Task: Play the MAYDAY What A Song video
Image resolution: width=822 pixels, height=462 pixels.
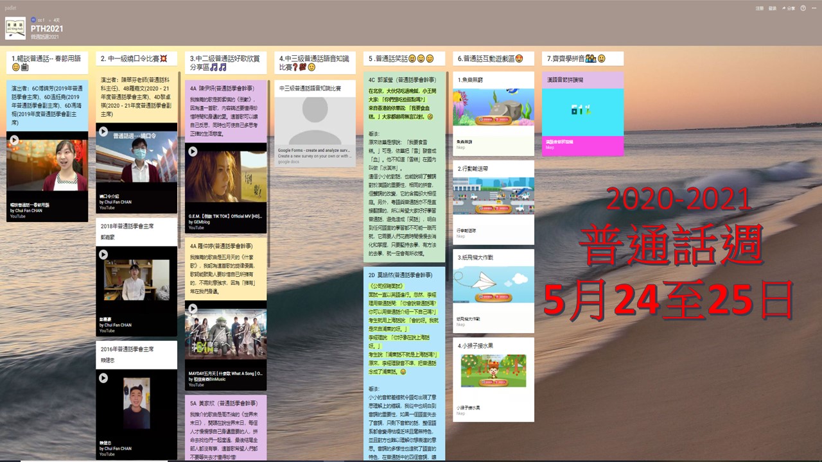Action: tap(192, 311)
